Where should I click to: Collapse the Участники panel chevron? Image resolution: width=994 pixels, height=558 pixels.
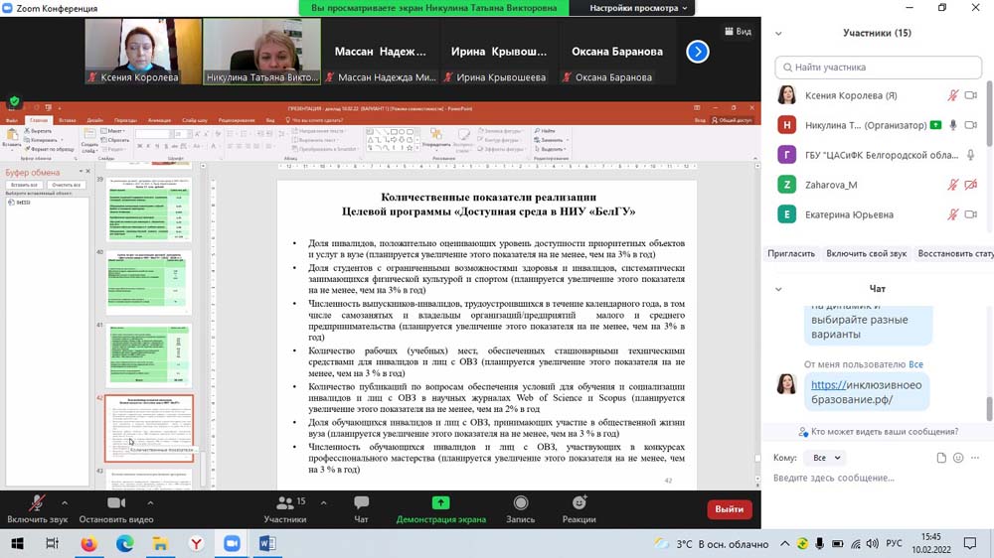(x=778, y=34)
